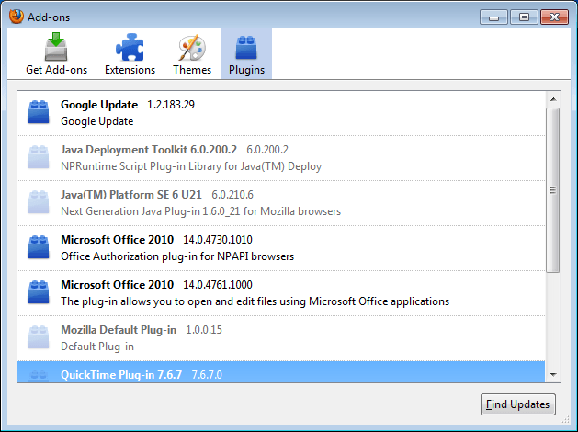
Task: Switch to the Extensions tab label
Action: tap(130, 70)
